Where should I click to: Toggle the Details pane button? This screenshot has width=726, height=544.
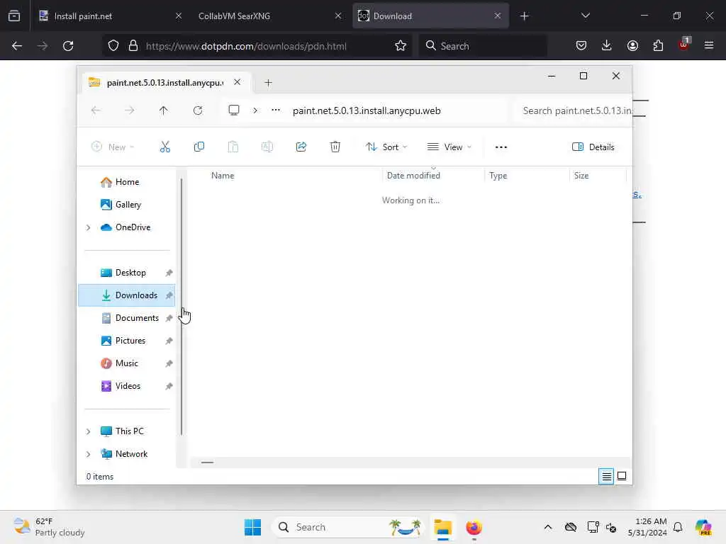pos(593,147)
